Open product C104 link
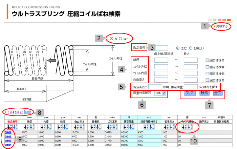This screenshot has width=237, height=149. click(x=8, y=145)
